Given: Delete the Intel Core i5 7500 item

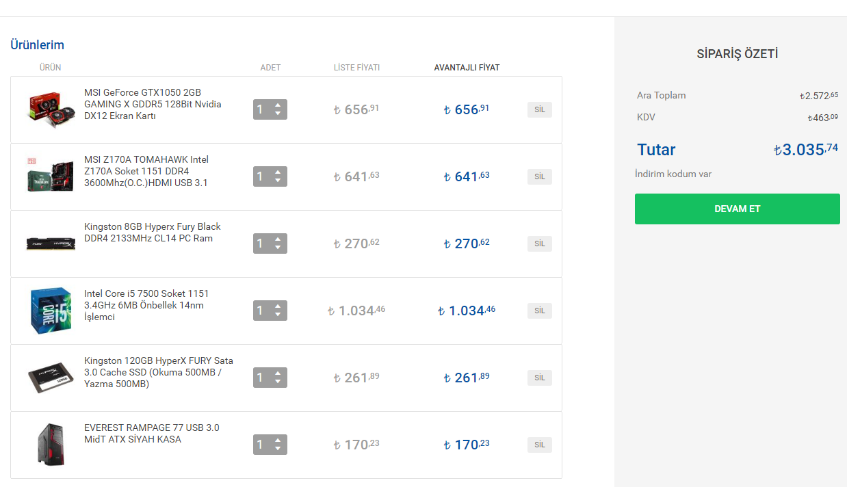Looking at the screenshot, I should [x=539, y=311].
